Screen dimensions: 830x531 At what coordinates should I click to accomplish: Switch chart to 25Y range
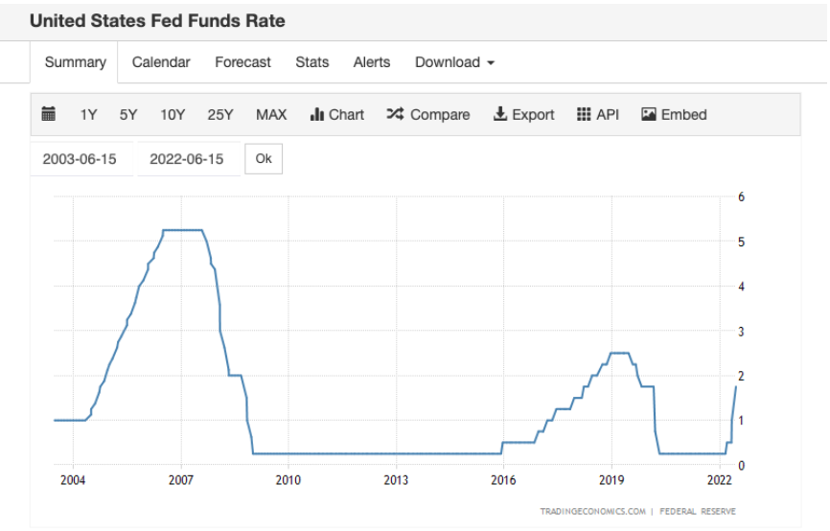point(220,114)
